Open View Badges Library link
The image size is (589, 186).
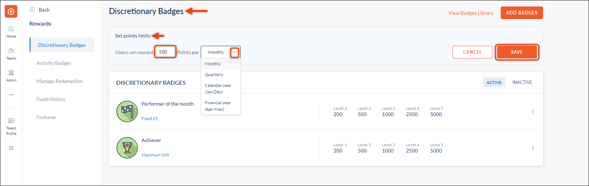pos(471,13)
